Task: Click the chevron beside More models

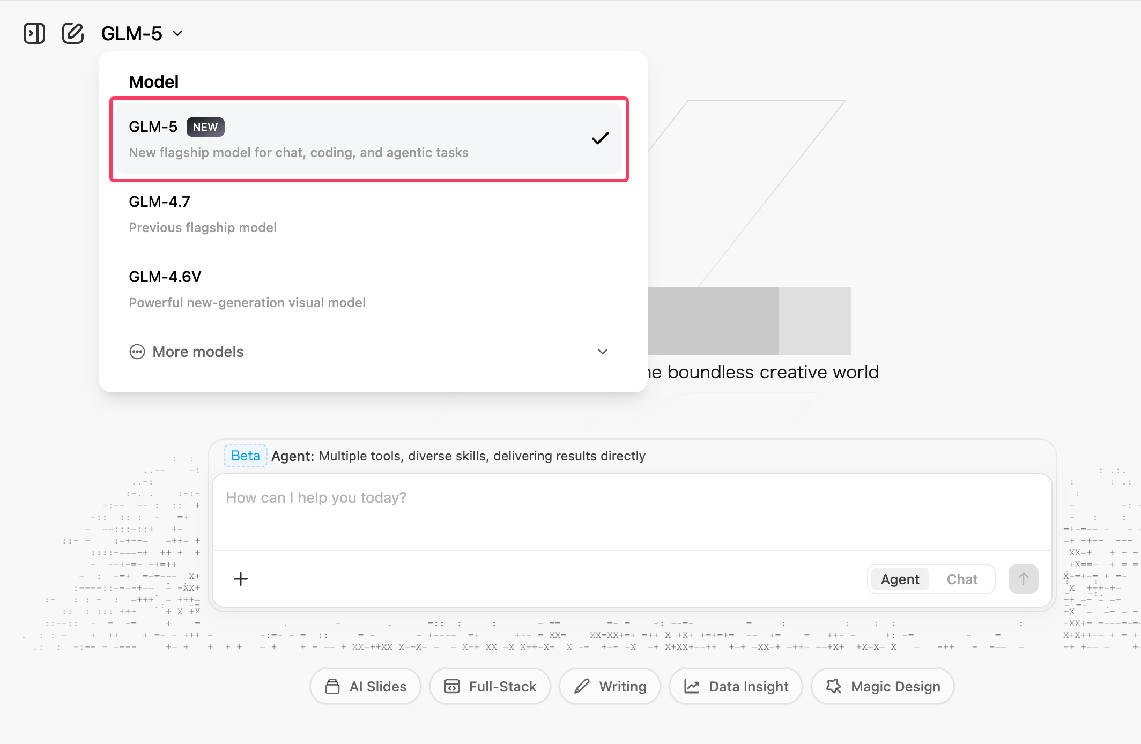Action: tap(602, 351)
